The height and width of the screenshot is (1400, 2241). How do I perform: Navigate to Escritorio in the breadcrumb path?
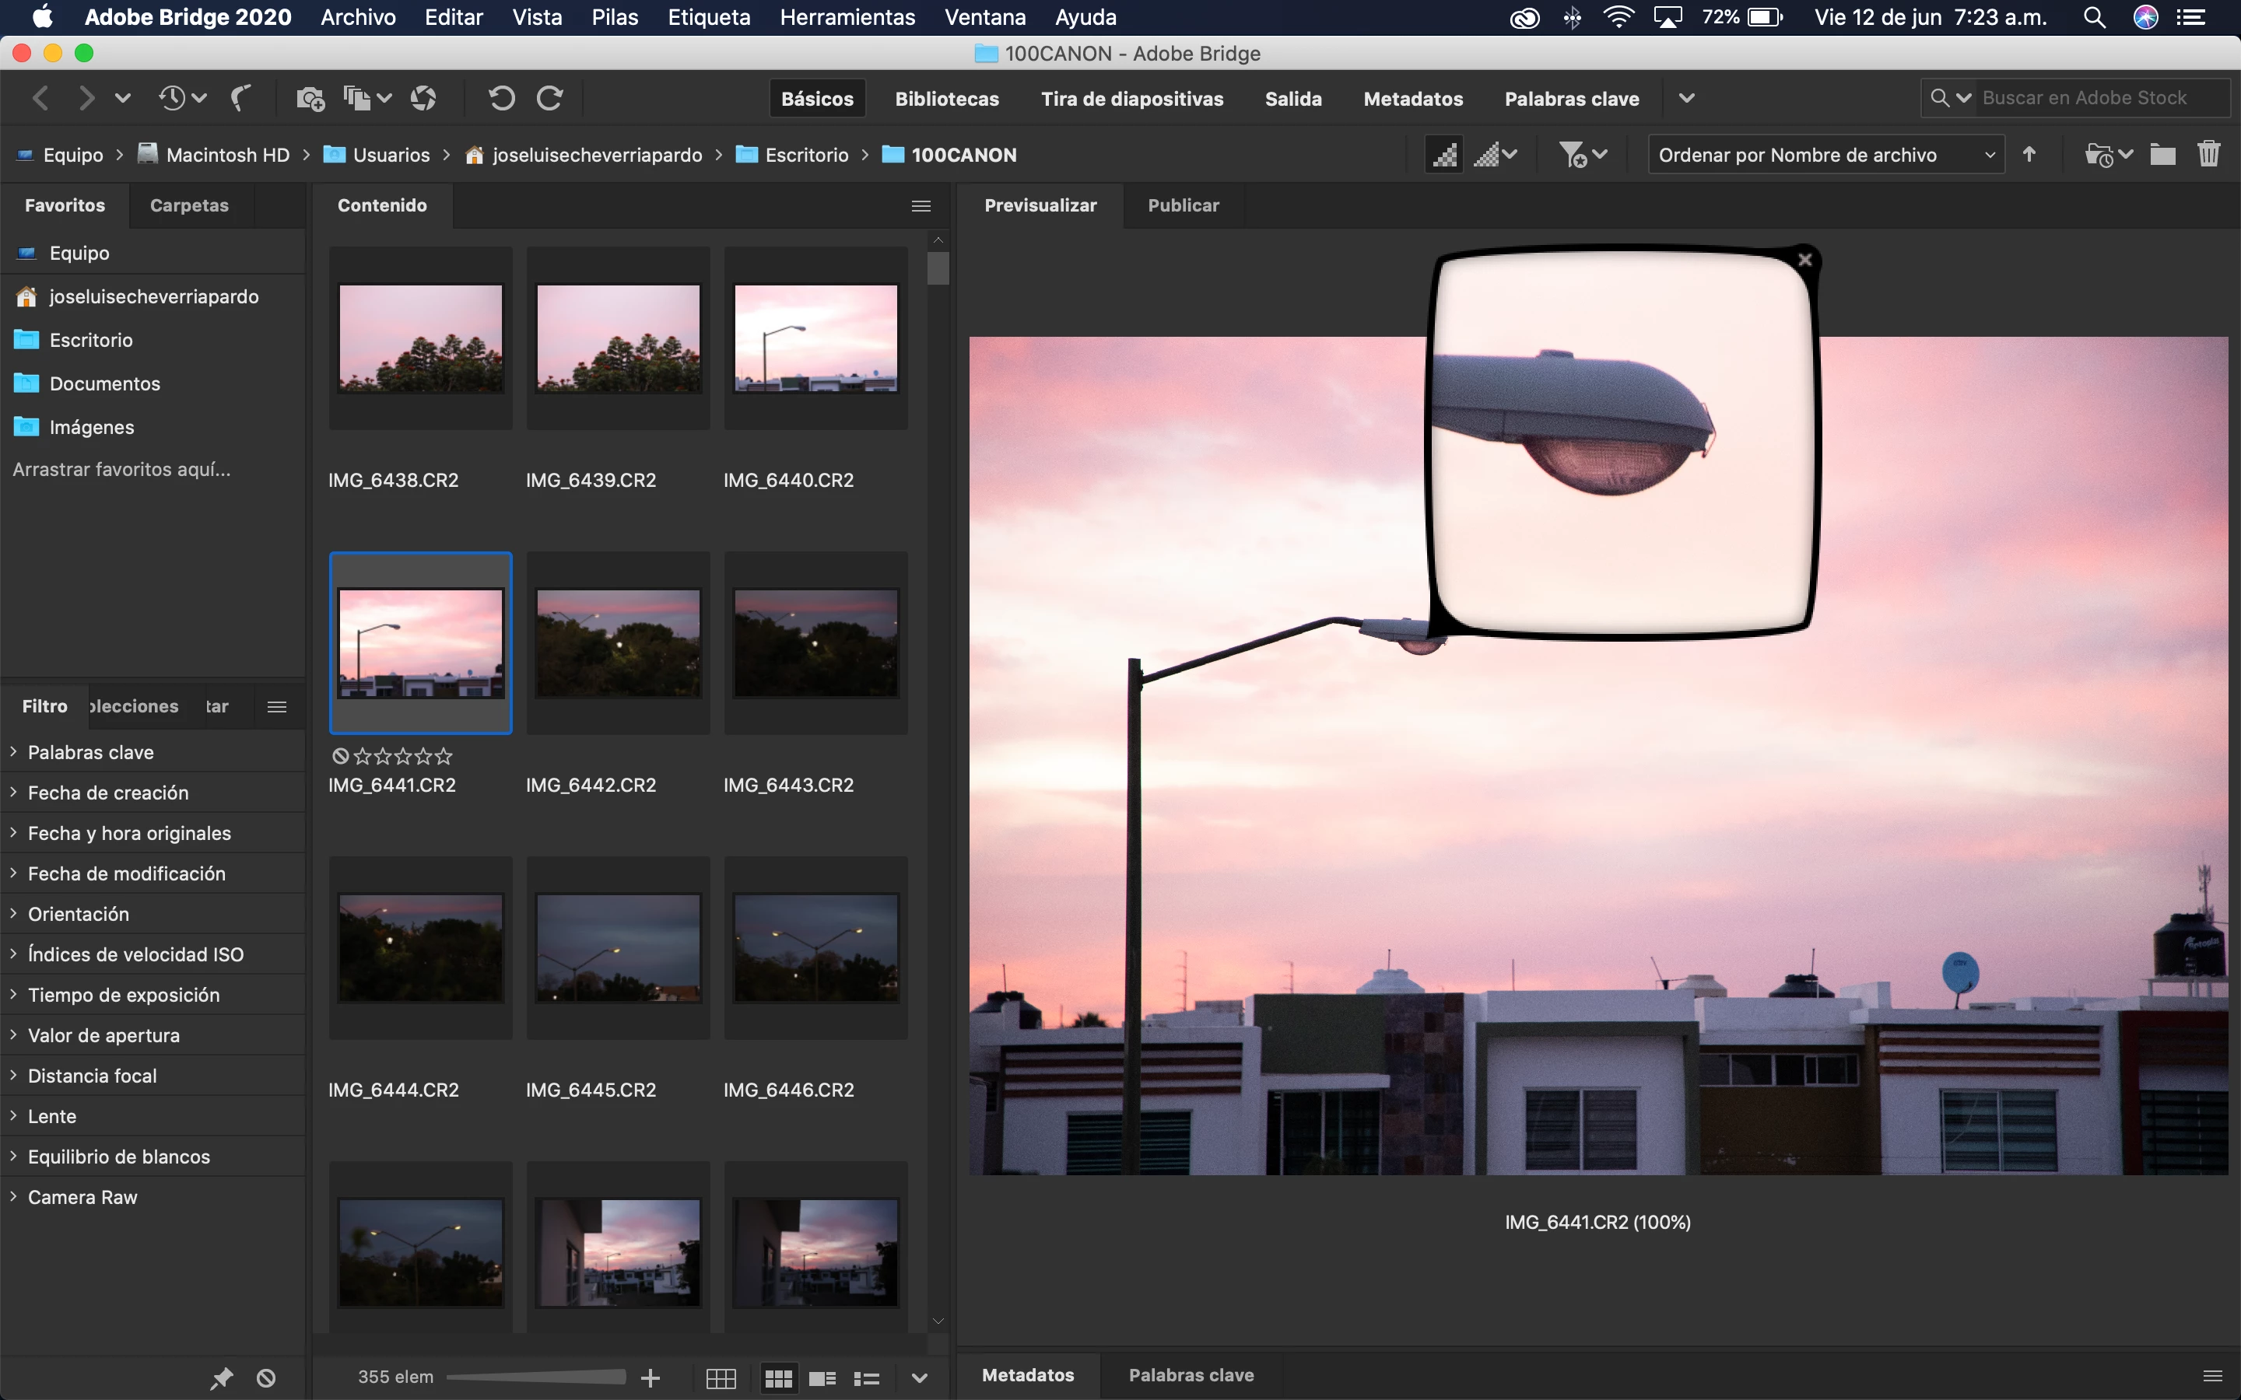pyautogui.click(x=805, y=155)
